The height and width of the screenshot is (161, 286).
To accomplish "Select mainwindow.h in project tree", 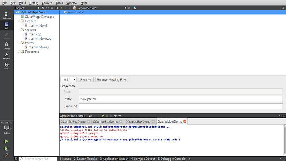I will (x=38, y=25).
